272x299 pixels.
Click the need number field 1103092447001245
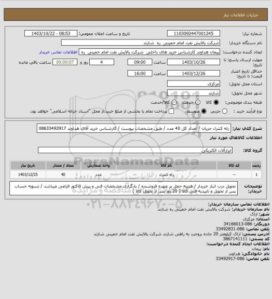[x=194, y=34]
